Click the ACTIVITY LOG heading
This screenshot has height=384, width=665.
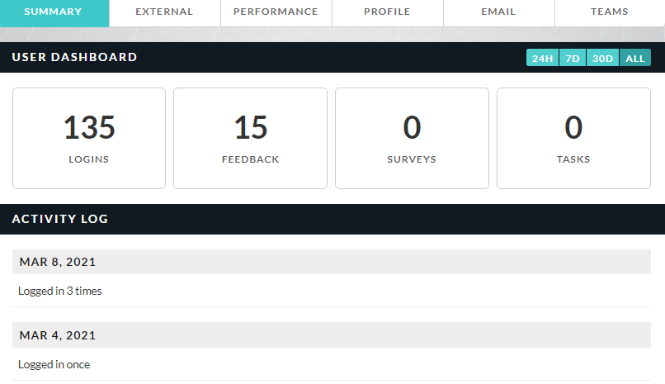pyautogui.click(x=59, y=219)
